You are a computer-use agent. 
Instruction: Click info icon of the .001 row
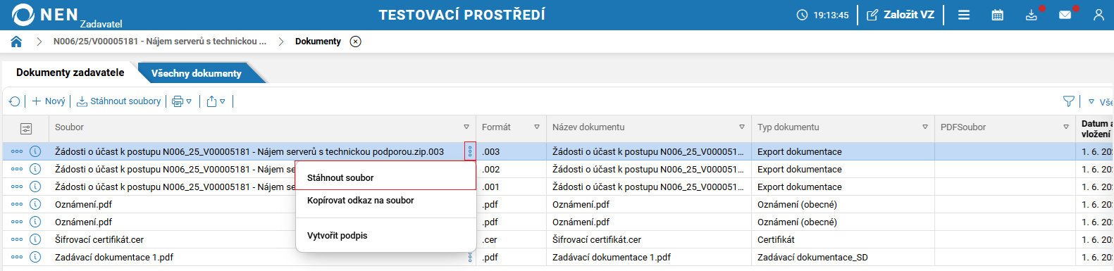point(35,187)
